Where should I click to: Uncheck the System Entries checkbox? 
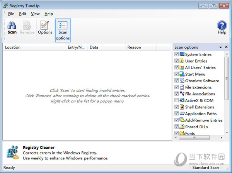click(x=176, y=54)
